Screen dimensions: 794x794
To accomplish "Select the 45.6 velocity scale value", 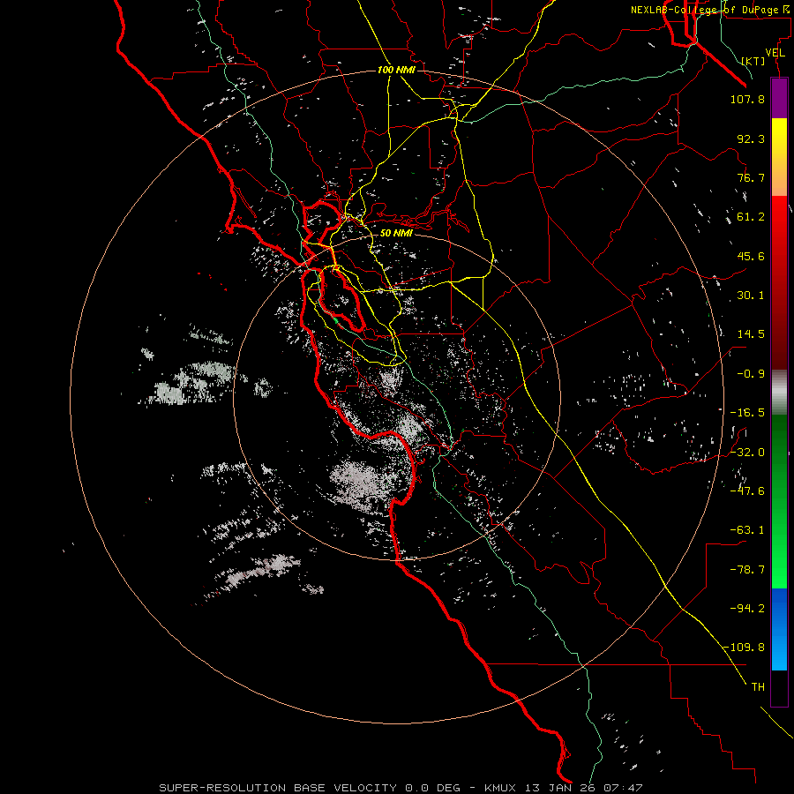I will point(751,256).
